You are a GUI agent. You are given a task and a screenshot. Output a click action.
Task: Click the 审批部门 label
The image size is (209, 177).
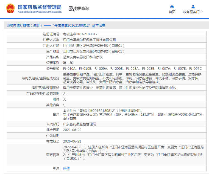pyautogui.click(x=53, y=124)
